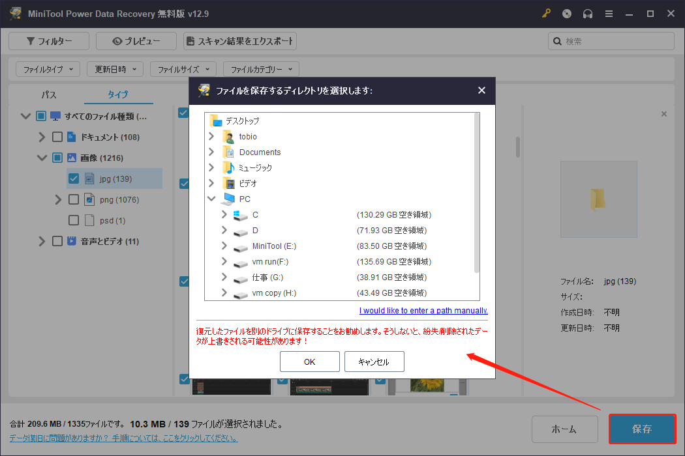Click the 音声とビデオ media icon
The width and height of the screenshot is (685, 456).
pyautogui.click(x=72, y=241)
